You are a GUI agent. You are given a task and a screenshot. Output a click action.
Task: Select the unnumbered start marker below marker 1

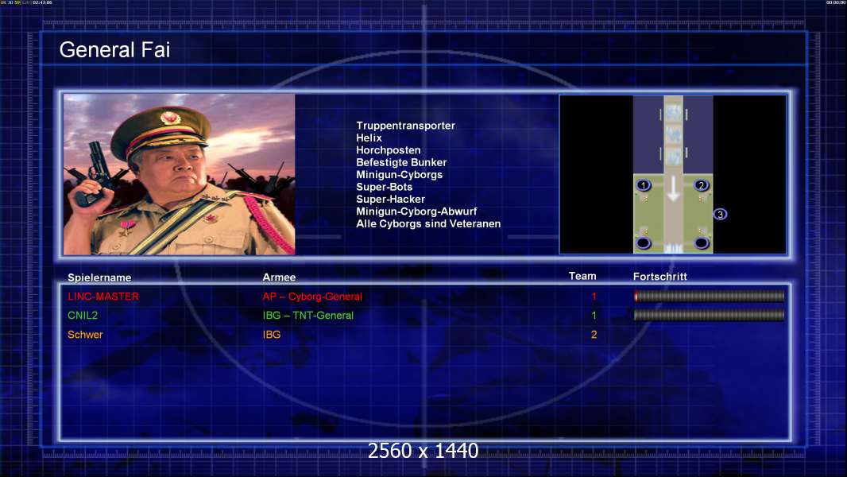coord(644,243)
